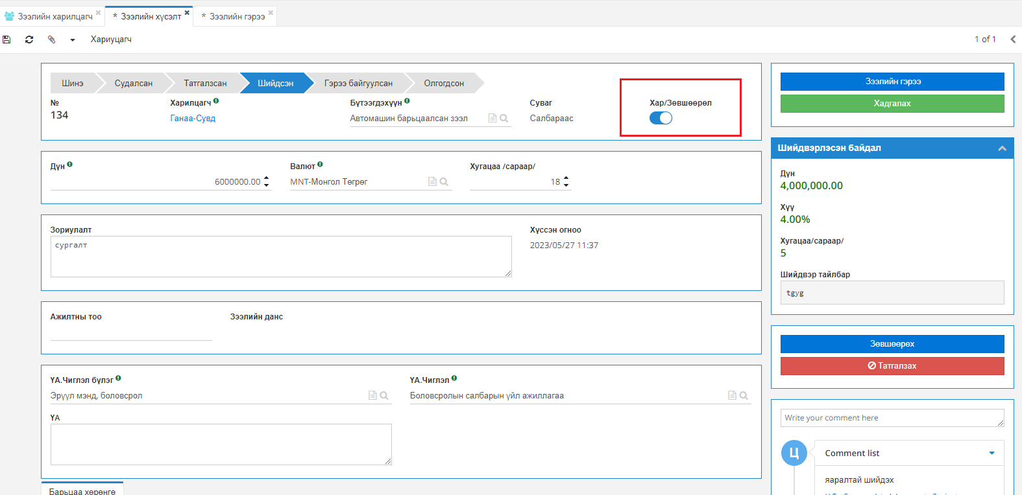Image resolution: width=1022 pixels, height=495 pixels.
Task: Click the Ажилтны тоо input field
Action: pyautogui.click(x=131, y=332)
